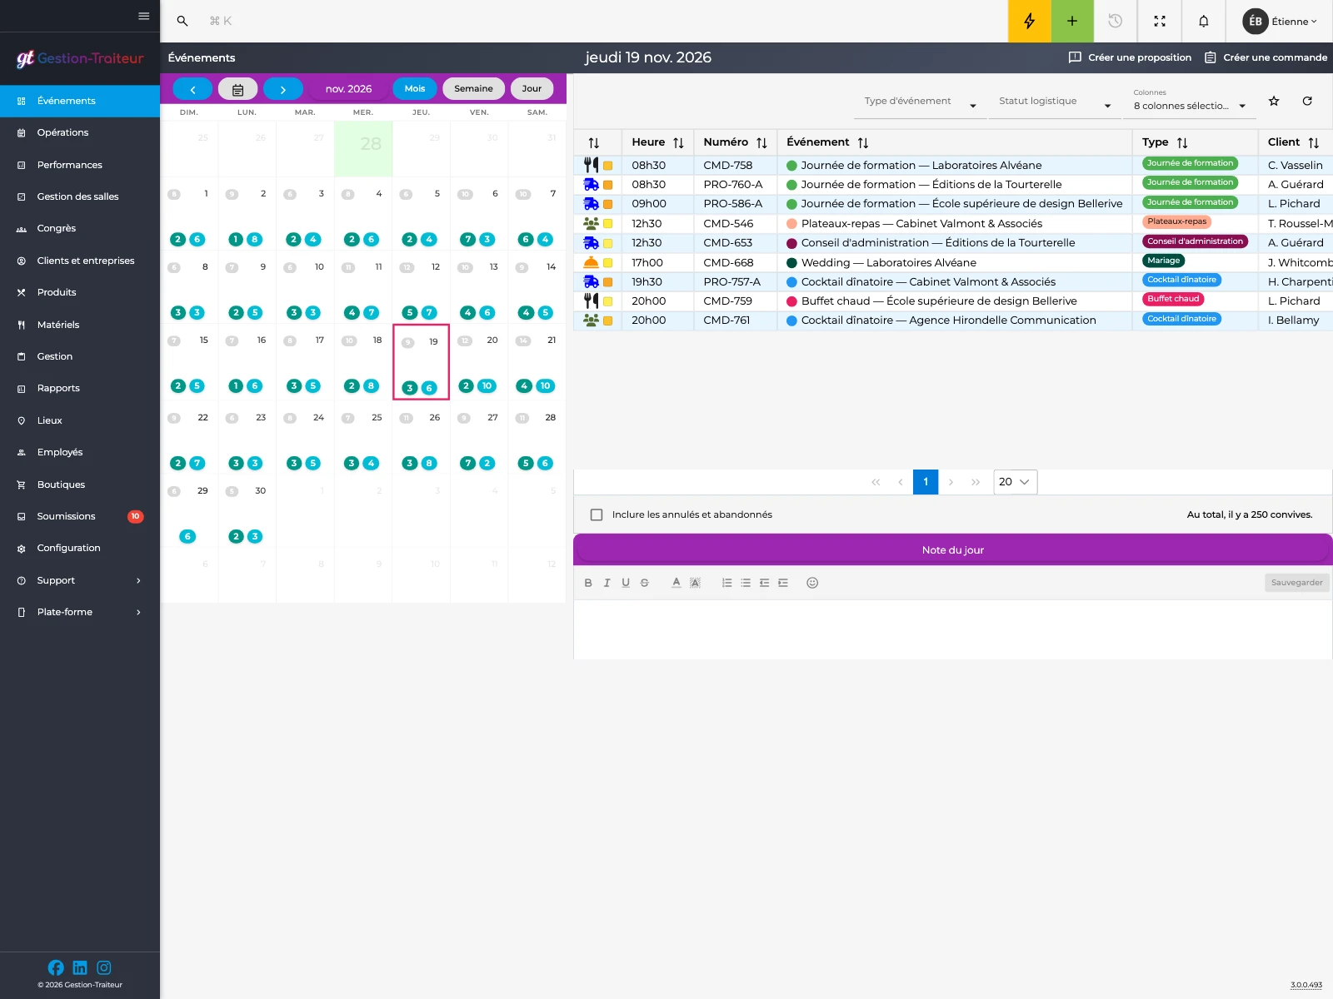The height and width of the screenshot is (999, 1333).
Task: Select page 1 in pagination
Action: pos(926,482)
